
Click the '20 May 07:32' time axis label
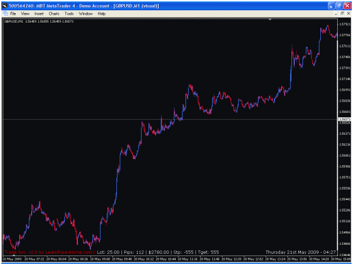click(34, 259)
